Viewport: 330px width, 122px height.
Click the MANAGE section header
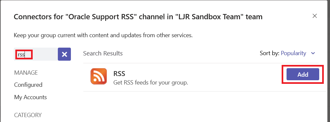click(26, 73)
